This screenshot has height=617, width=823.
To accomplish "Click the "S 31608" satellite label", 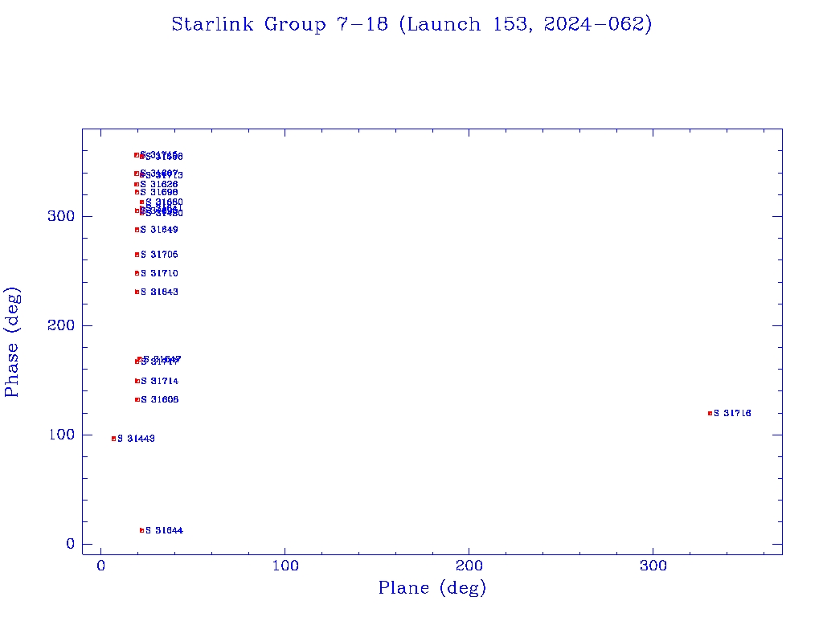I will (x=160, y=400).
